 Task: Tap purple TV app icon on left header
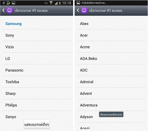coord(10,11)
